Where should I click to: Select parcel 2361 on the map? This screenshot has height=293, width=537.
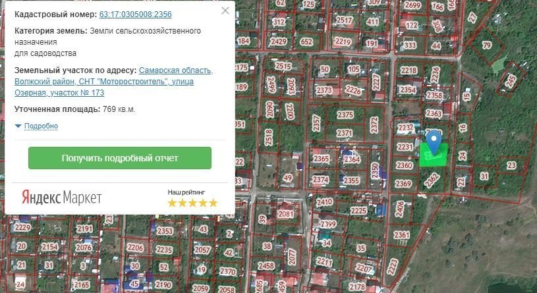(401, 235)
